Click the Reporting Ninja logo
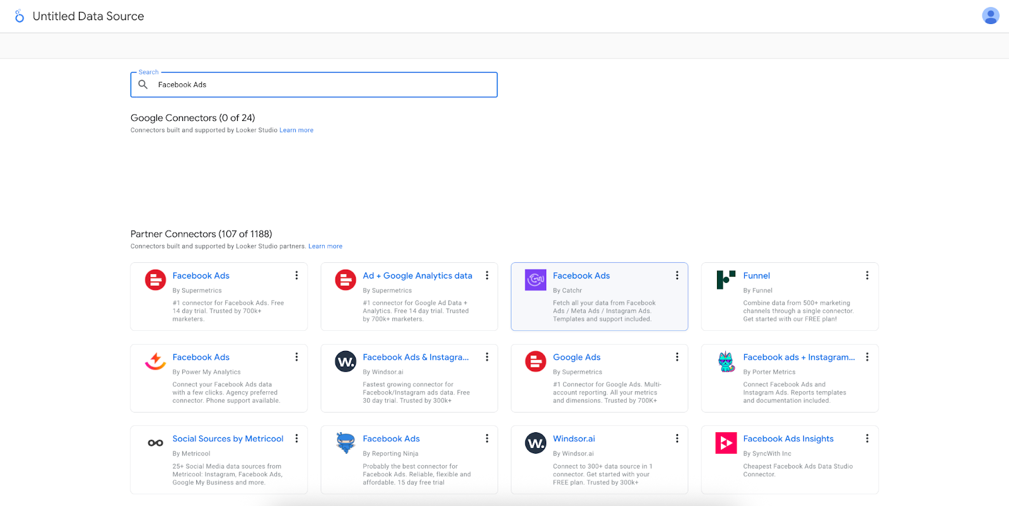The height and width of the screenshot is (506, 1009). point(346,443)
